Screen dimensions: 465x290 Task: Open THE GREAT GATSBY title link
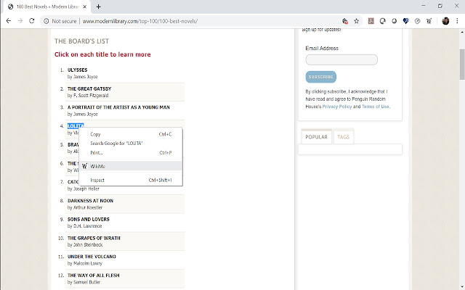89,88
